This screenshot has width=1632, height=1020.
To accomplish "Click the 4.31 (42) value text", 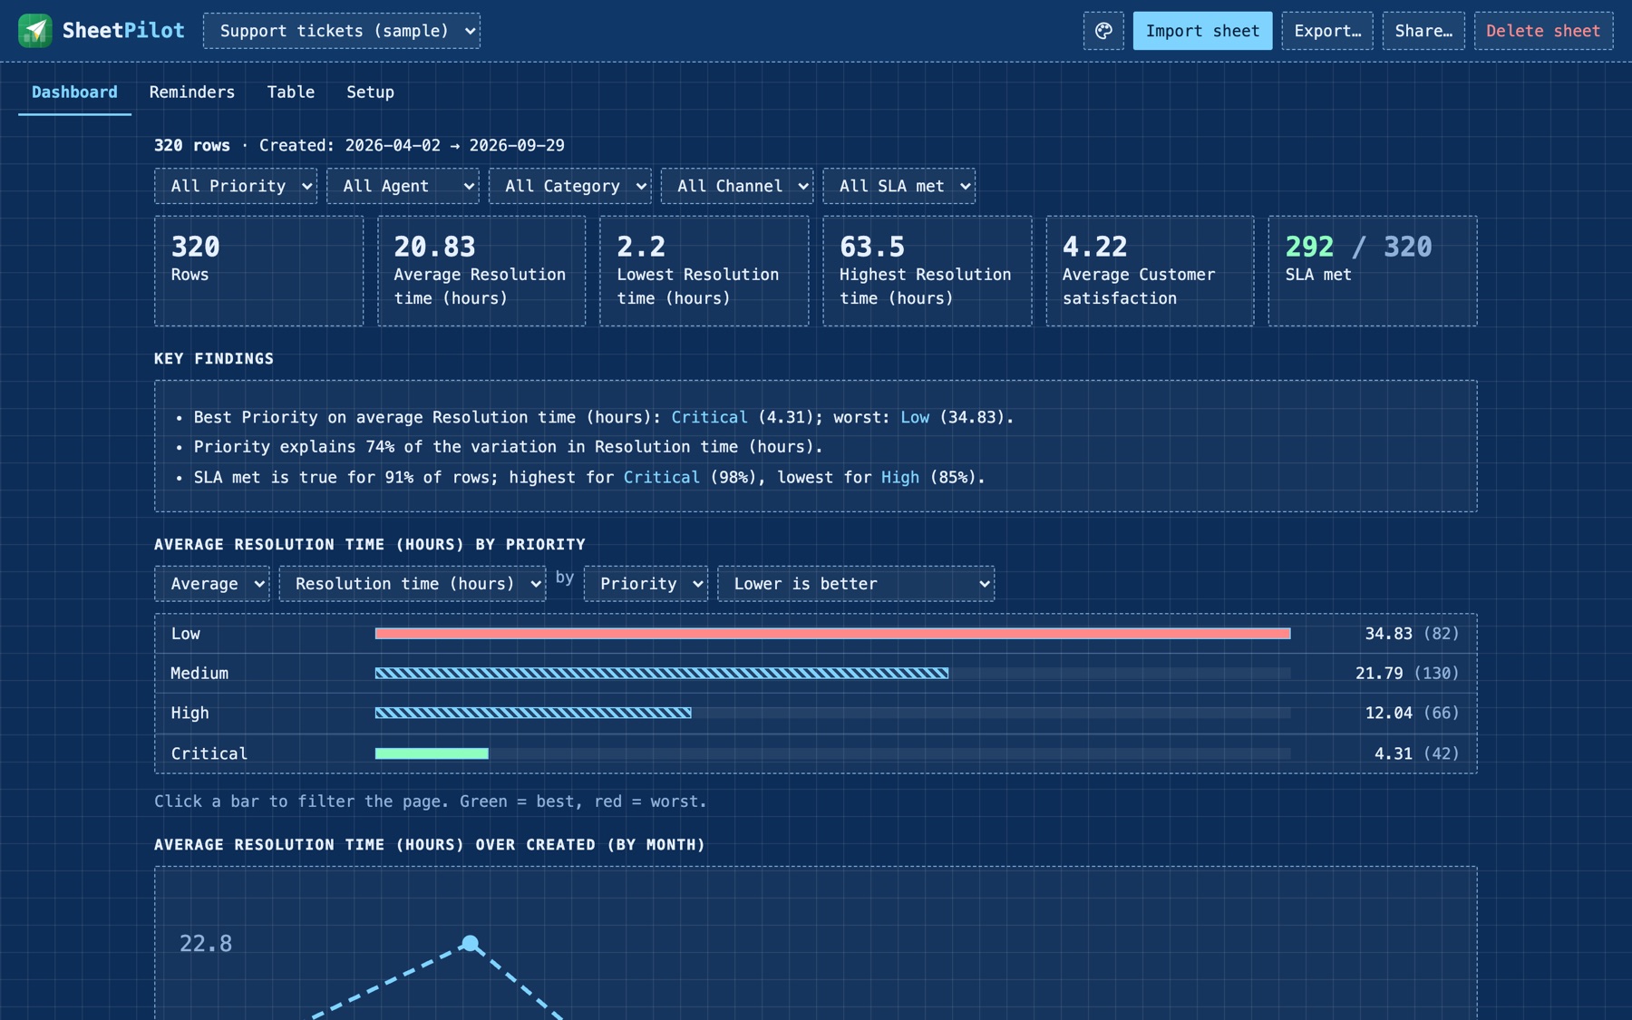I will [1416, 753].
